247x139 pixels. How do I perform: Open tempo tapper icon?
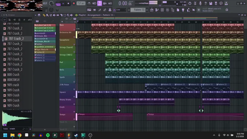(x=188, y=10)
